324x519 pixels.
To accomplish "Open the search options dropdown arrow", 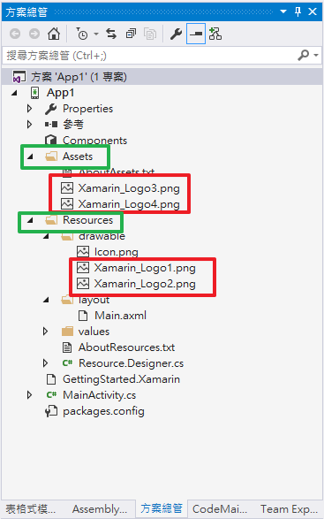I will pyautogui.click(x=316, y=56).
